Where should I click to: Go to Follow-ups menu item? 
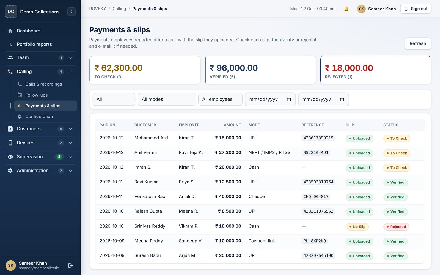45,95
